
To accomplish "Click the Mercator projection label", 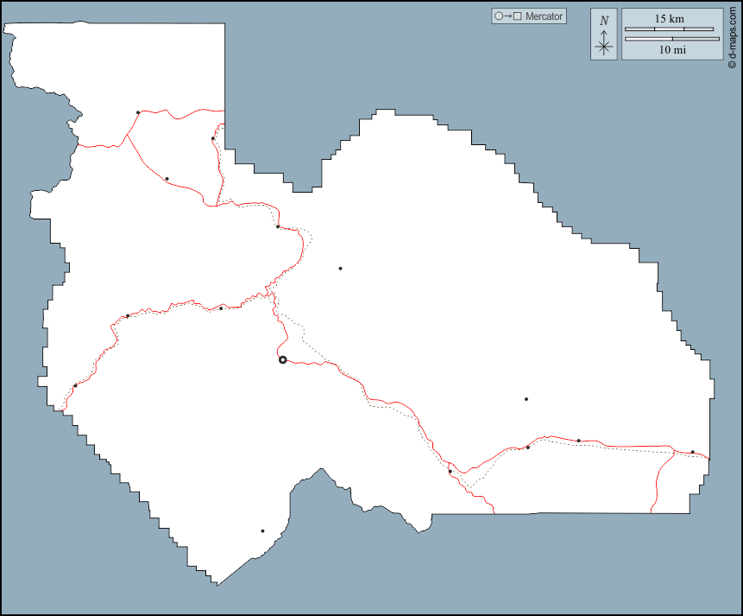I will tap(544, 16).
